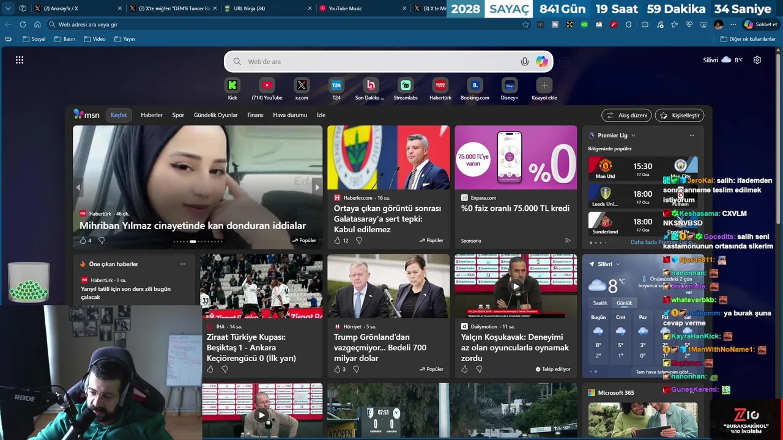
Task: Open new tab page settings gear
Action: click(757, 60)
